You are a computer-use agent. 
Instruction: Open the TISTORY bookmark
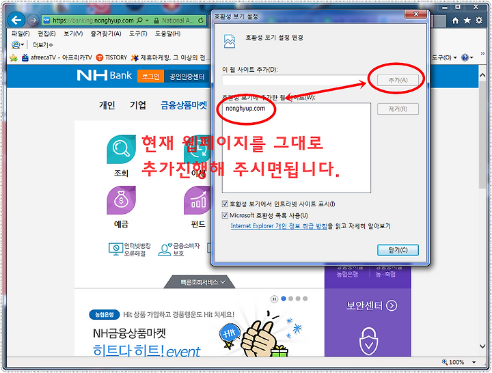point(111,57)
